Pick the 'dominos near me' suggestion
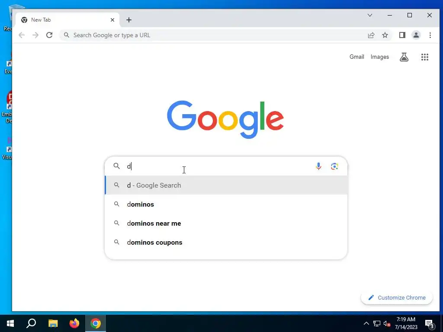This screenshot has height=332, width=443. pos(226,223)
